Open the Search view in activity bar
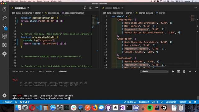The image size is (199, 112). 4,18
